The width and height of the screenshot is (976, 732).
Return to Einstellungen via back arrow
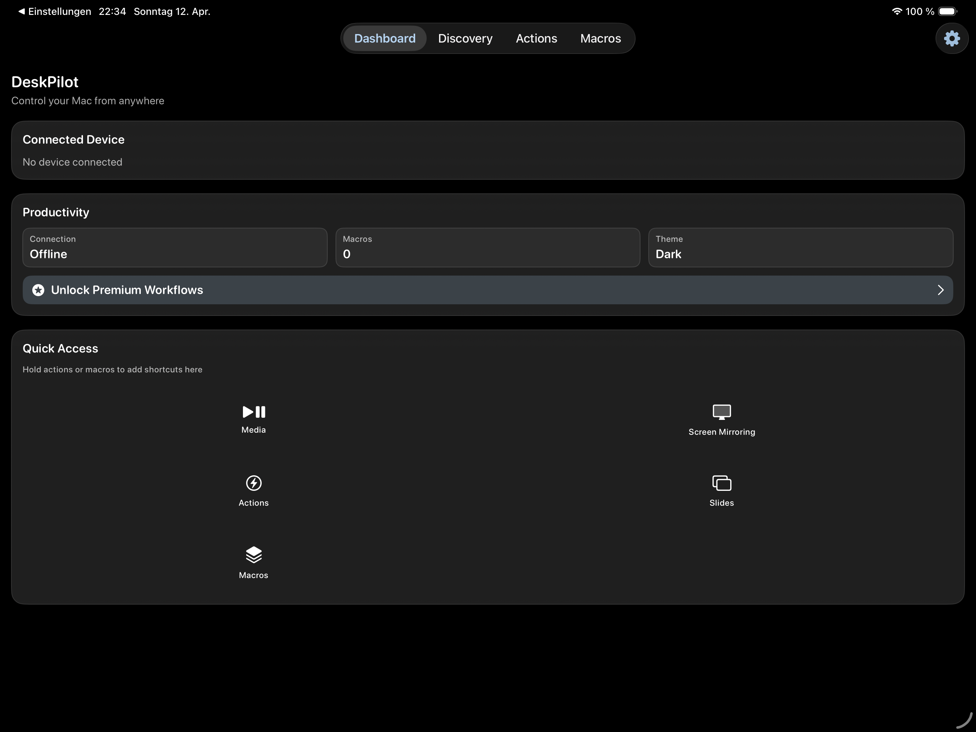(21, 11)
